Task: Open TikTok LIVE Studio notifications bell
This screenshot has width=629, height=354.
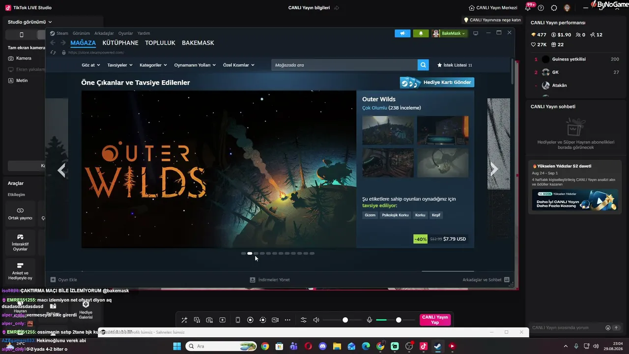Action: tap(528, 8)
